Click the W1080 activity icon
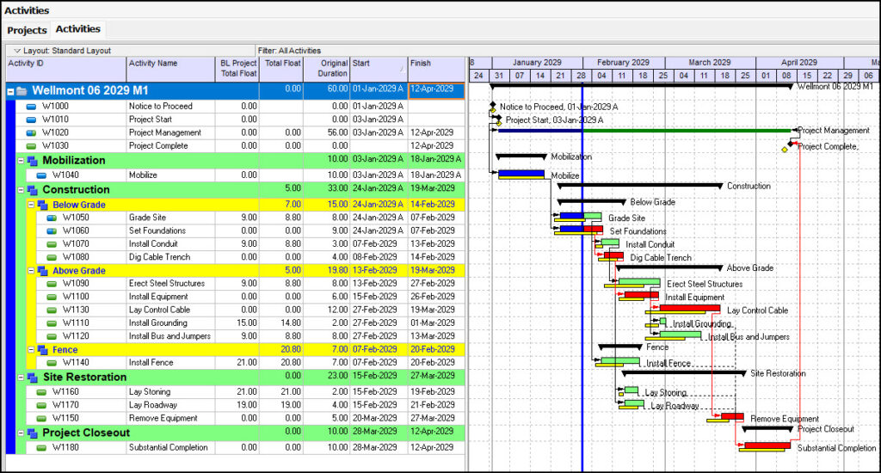The height and width of the screenshot is (473, 881). (52, 257)
